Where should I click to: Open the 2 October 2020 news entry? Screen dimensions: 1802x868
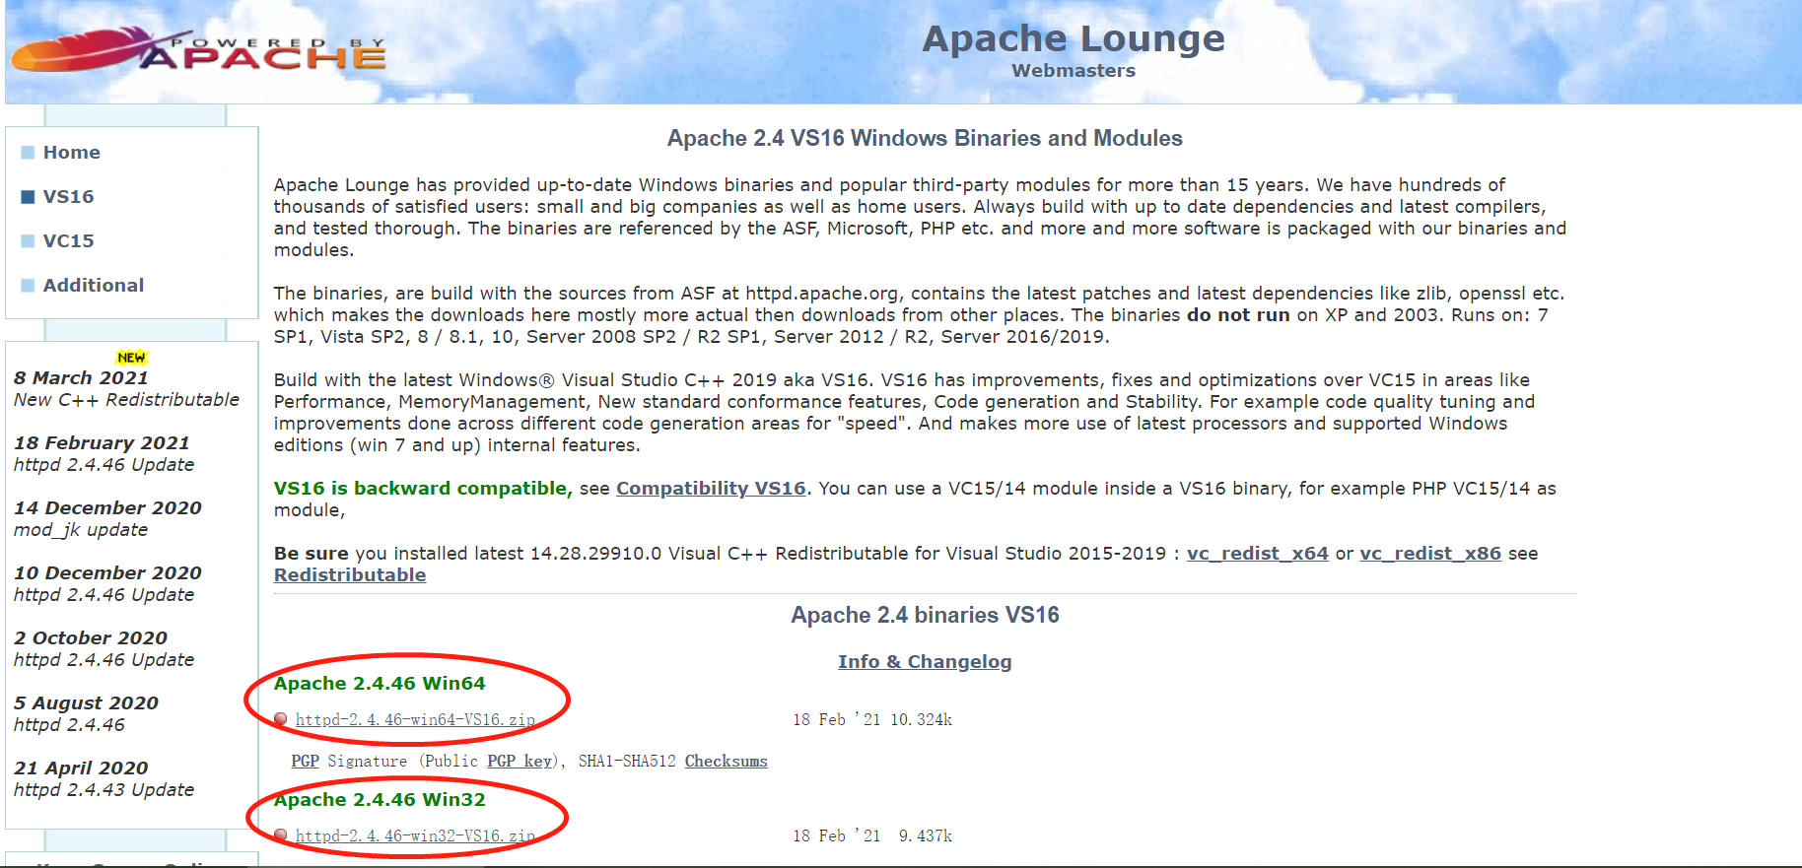point(91,638)
